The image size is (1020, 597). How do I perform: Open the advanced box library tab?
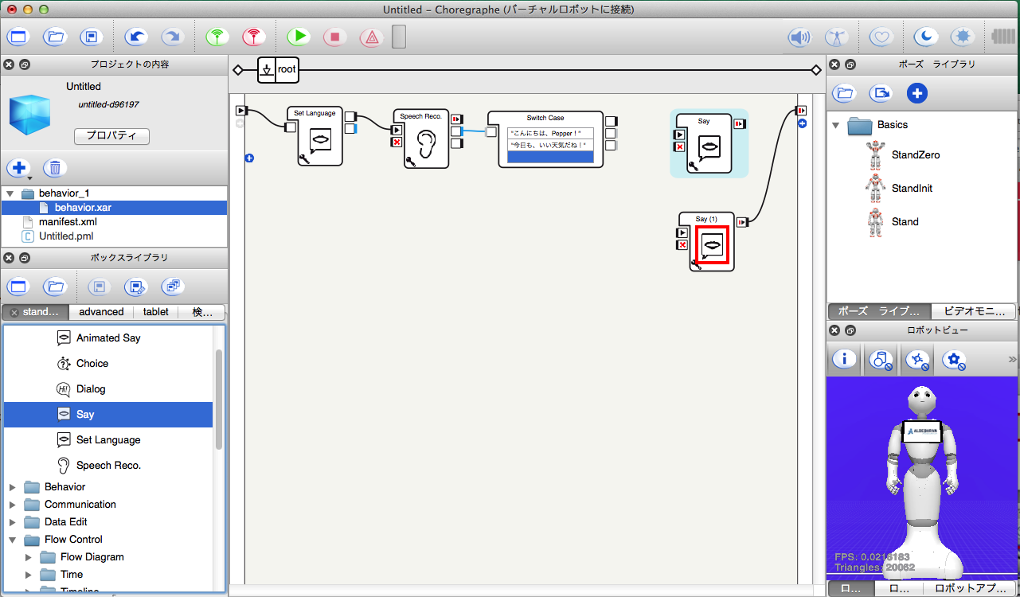tap(101, 312)
